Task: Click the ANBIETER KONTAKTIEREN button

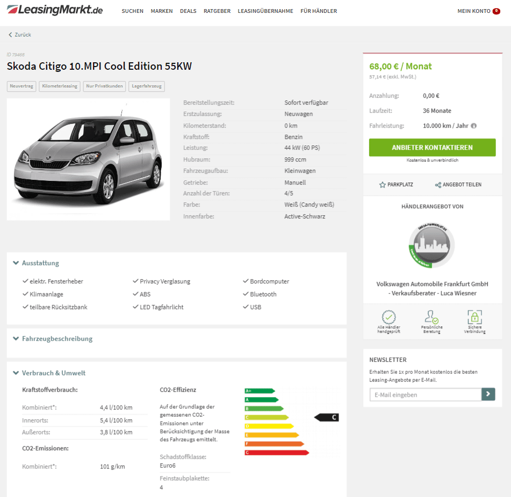Action: pos(432,148)
